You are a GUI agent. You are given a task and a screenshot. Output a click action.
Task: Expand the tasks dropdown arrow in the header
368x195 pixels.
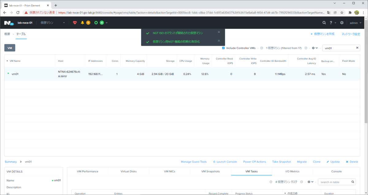[x=107, y=23]
